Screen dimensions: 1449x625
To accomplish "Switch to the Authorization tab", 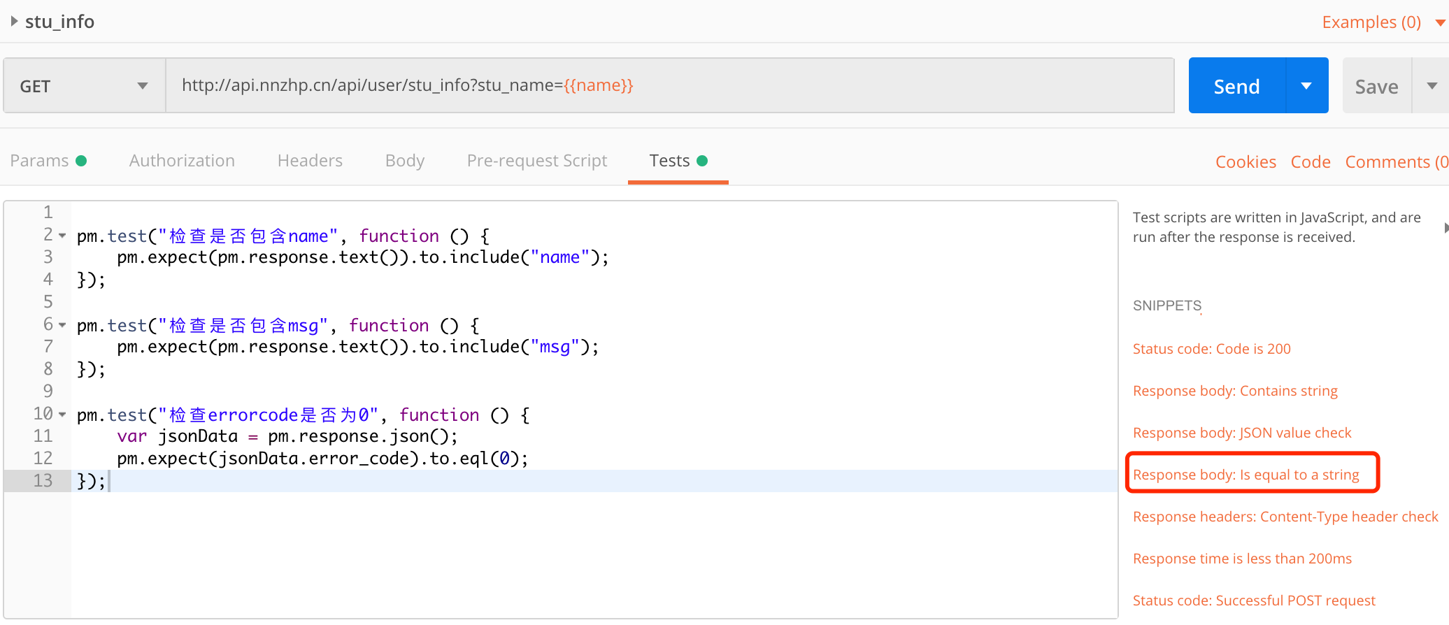I will tap(182, 161).
